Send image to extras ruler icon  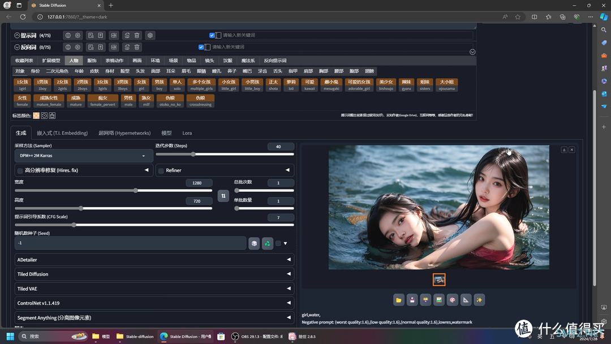point(466,300)
